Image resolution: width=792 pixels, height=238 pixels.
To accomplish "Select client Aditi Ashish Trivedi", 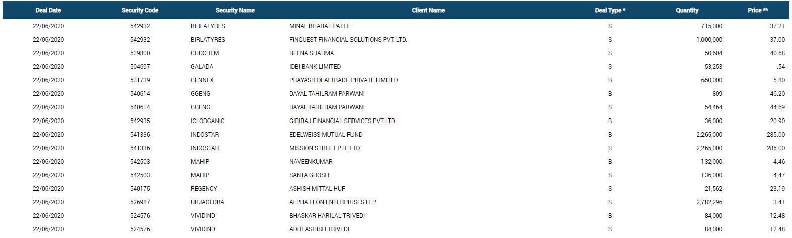I will (319, 229).
